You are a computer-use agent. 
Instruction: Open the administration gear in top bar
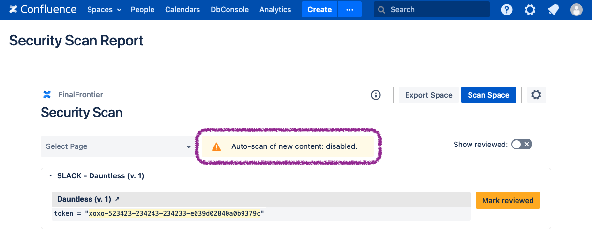click(530, 10)
